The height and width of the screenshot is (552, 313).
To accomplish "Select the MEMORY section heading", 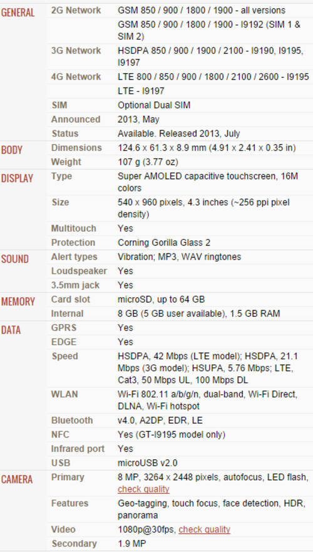I will tap(18, 302).
